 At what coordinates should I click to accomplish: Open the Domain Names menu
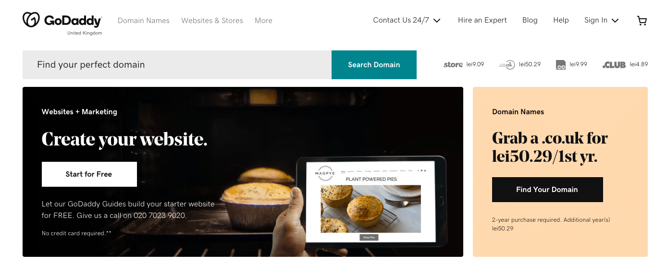pyautogui.click(x=144, y=21)
